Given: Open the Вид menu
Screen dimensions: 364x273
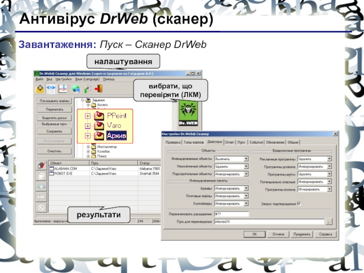Looking at the screenshot, I should click(x=49, y=79).
